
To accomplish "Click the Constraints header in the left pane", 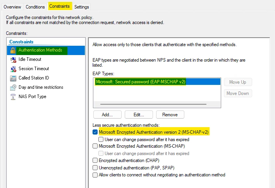I will [x=21, y=42].
